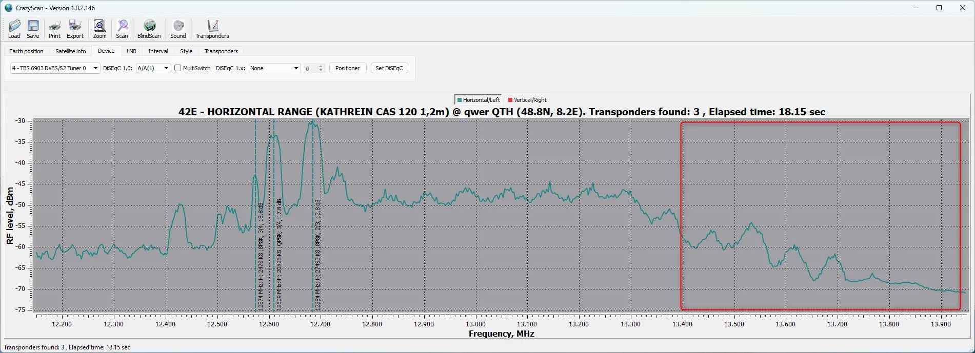
Task: Run BlindScan from toolbar
Action: [149, 29]
